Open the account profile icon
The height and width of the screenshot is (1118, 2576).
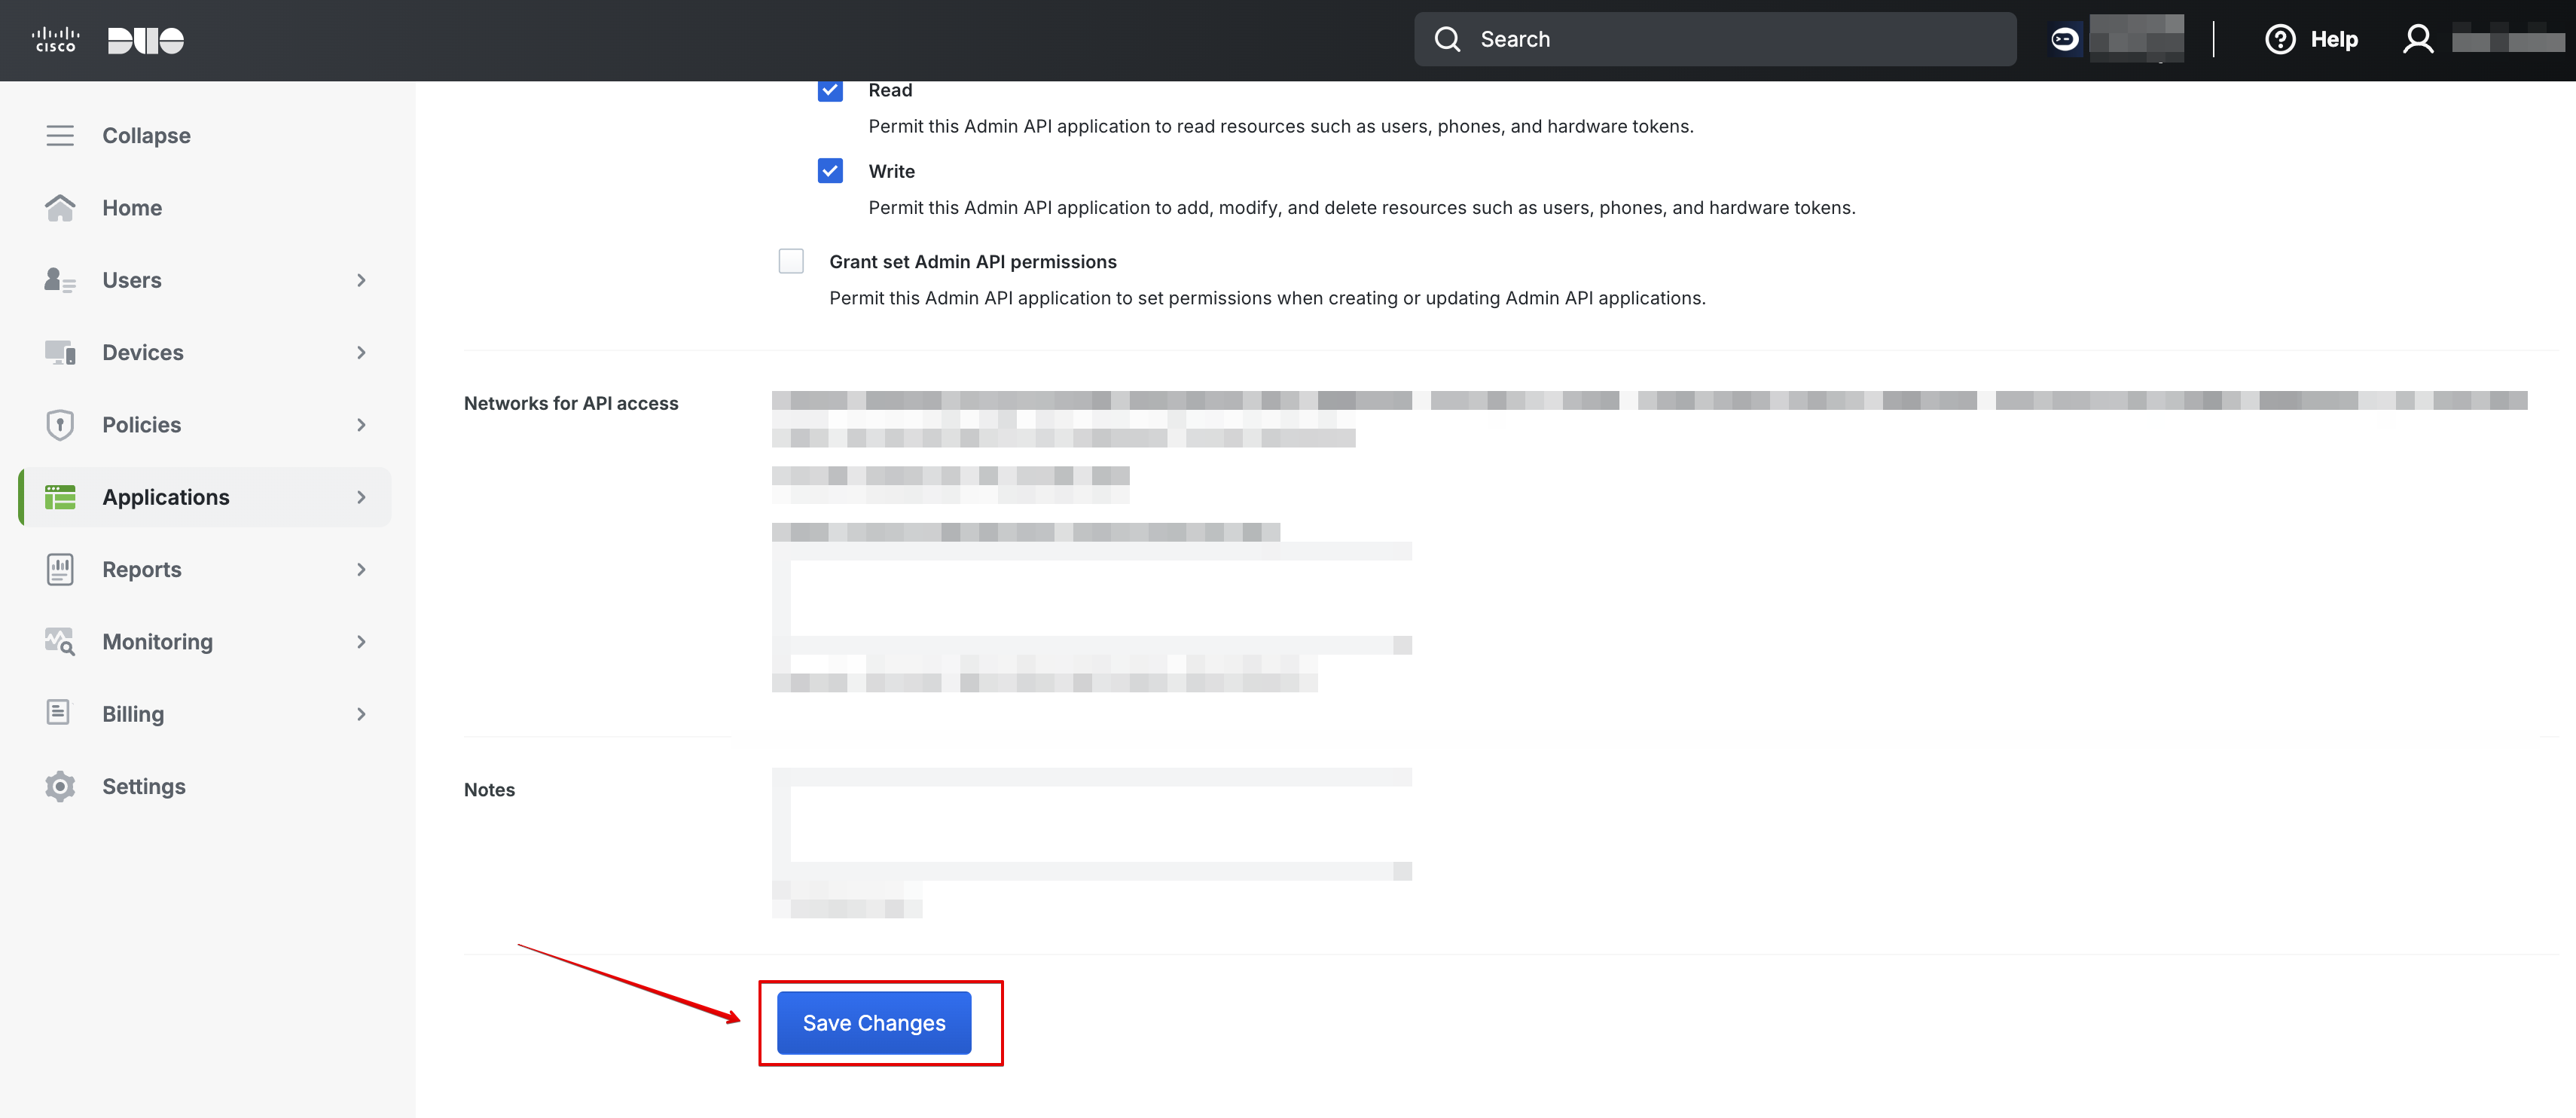click(2418, 38)
